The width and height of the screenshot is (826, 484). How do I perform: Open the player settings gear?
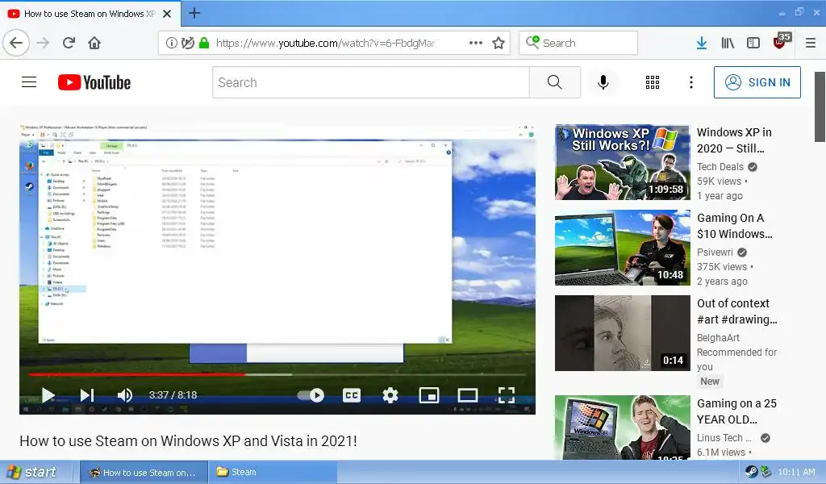[x=390, y=395]
